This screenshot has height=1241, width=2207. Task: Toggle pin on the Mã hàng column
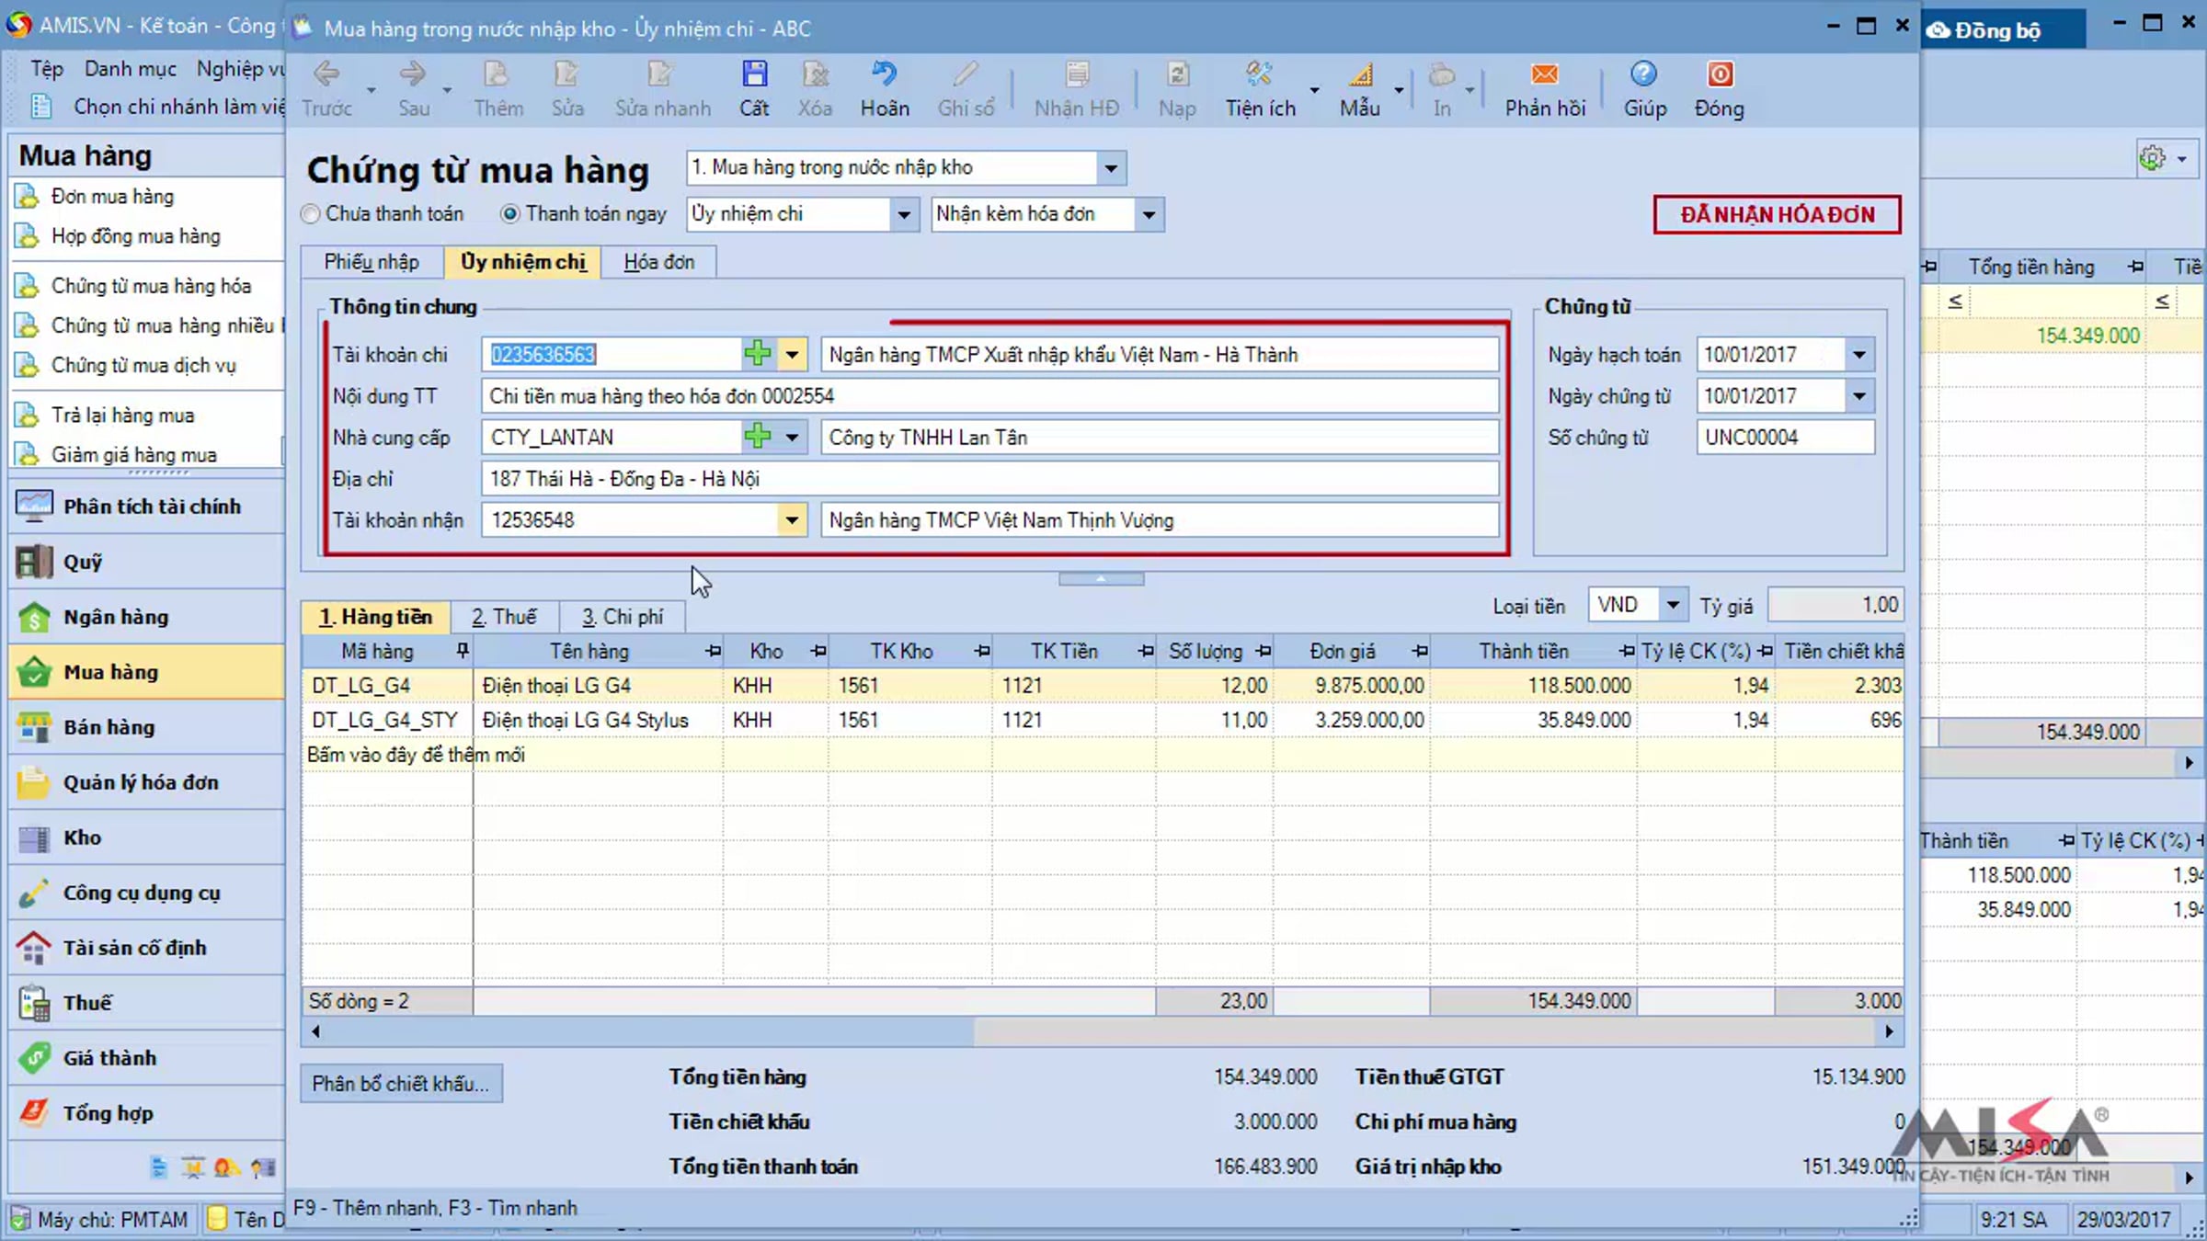tap(463, 652)
